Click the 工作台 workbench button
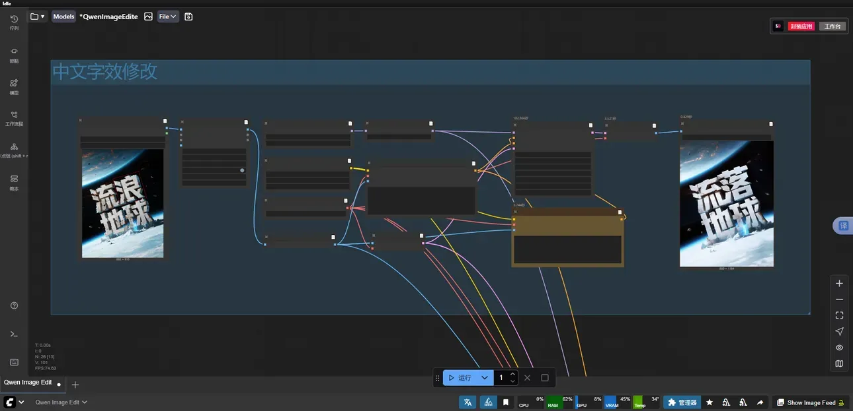This screenshot has height=411, width=853. pyautogui.click(x=832, y=26)
